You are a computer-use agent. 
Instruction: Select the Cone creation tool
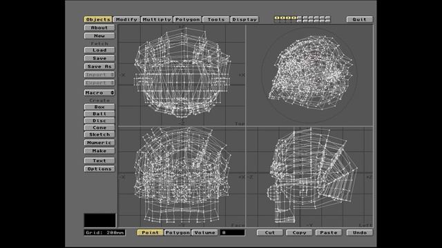pos(99,127)
